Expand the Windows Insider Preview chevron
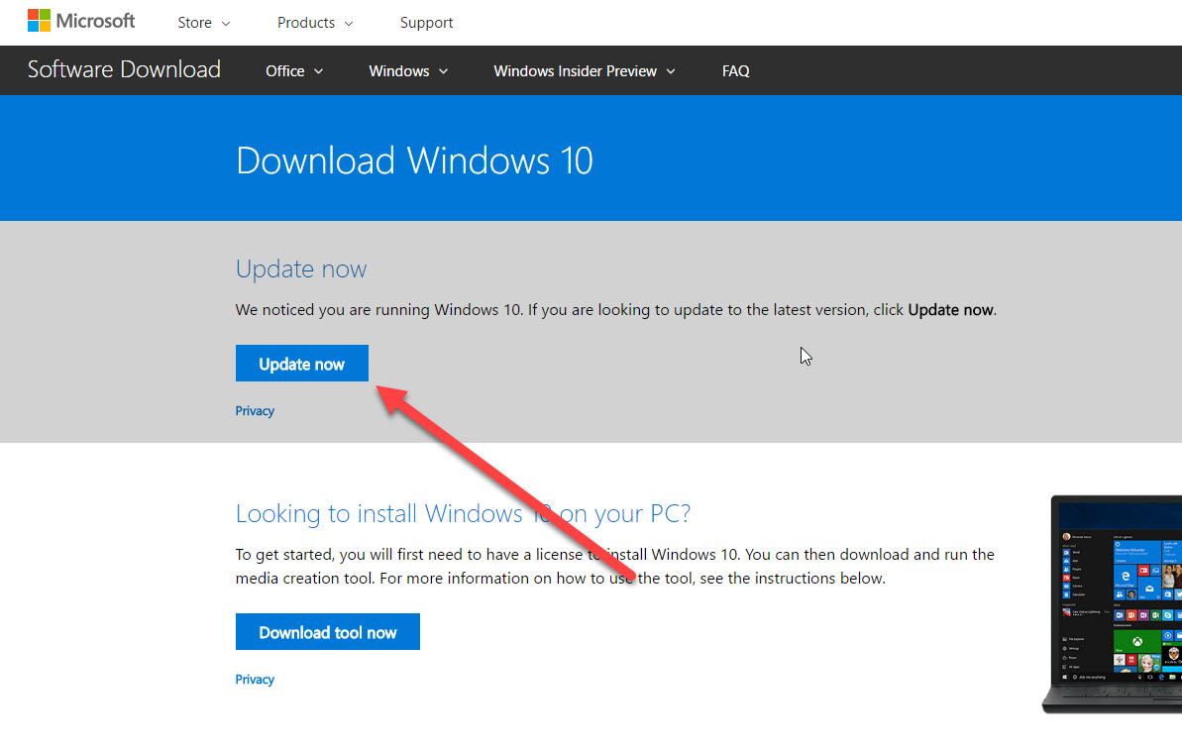This screenshot has height=750, width=1182. click(671, 71)
